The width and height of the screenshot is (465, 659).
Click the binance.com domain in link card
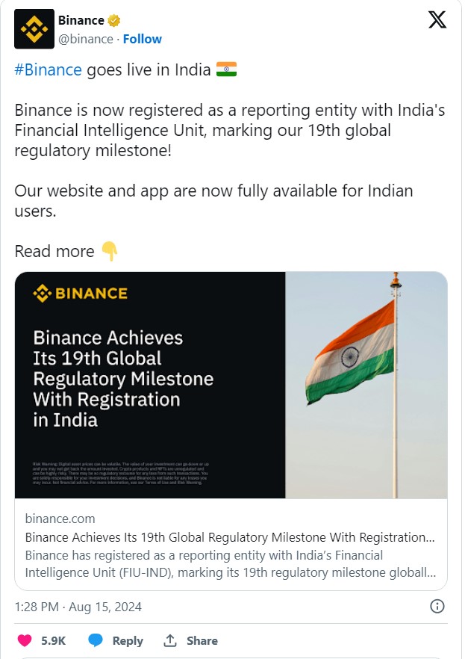point(60,519)
